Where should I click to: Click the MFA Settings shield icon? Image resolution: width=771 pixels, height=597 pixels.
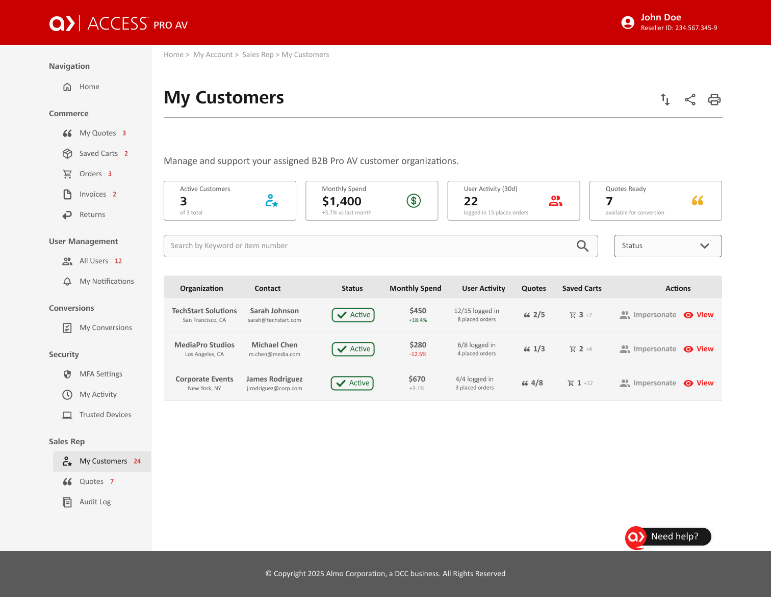tap(67, 374)
